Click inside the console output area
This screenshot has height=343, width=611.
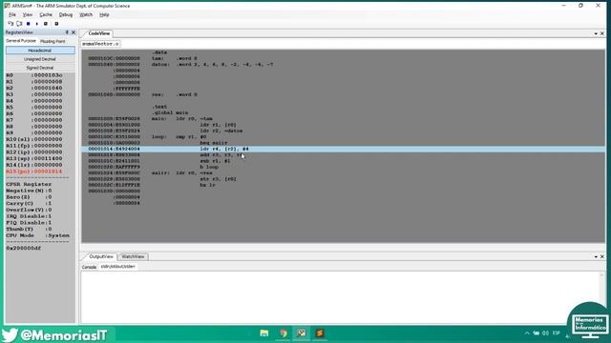click(x=339, y=297)
